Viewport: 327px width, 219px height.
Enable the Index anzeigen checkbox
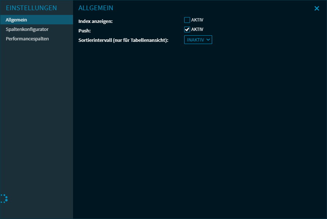click(187, 20)
